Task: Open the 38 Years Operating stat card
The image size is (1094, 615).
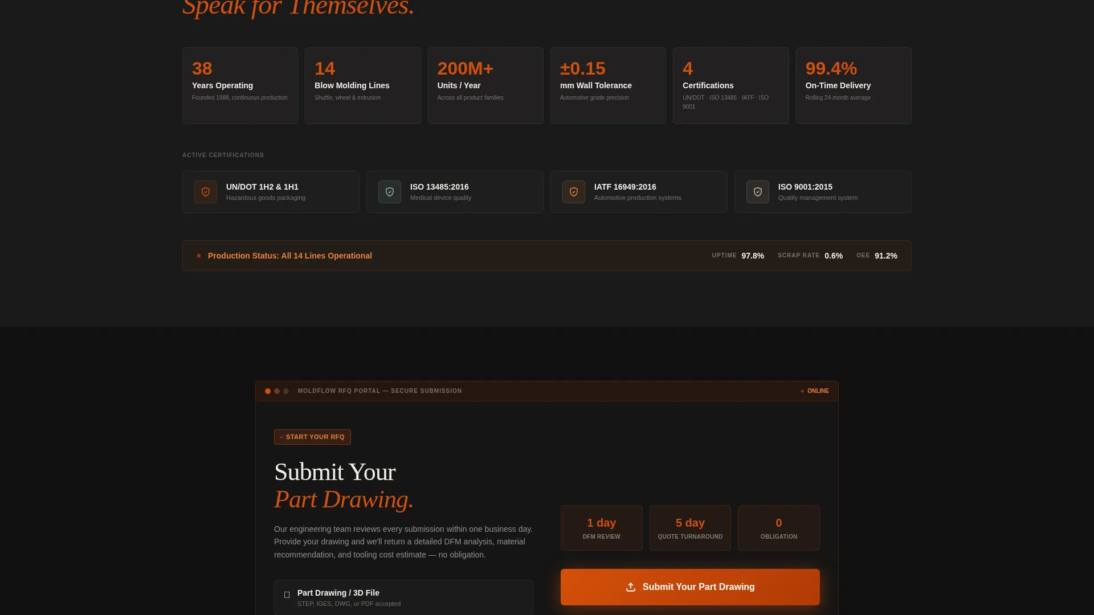Action: [x=240, y=85]
